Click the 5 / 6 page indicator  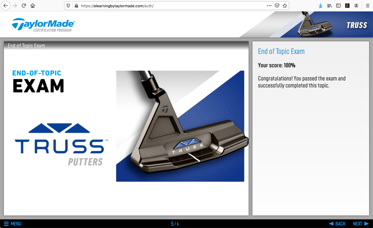coord(175,224)
